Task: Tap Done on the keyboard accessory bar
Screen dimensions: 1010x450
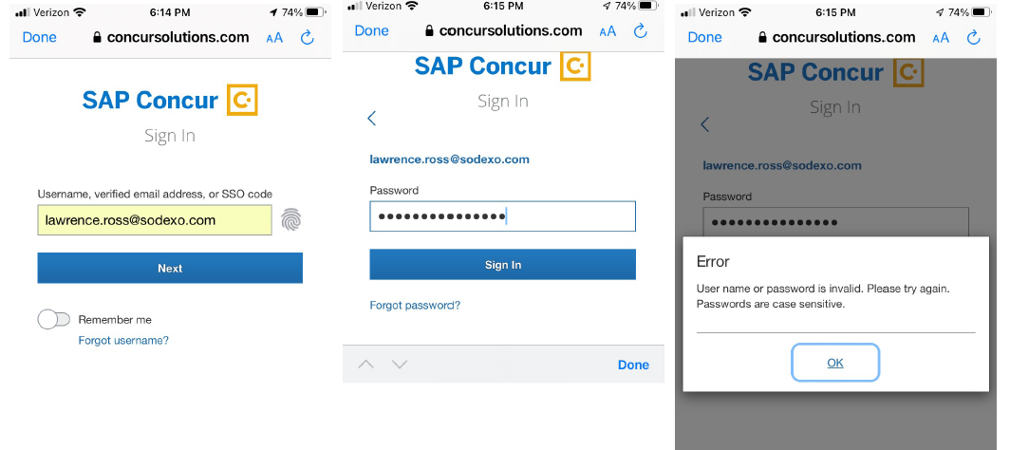Action: coord(633,365)
